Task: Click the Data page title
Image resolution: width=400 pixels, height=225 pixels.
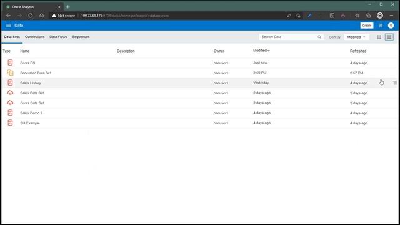Action: [19, 26]
